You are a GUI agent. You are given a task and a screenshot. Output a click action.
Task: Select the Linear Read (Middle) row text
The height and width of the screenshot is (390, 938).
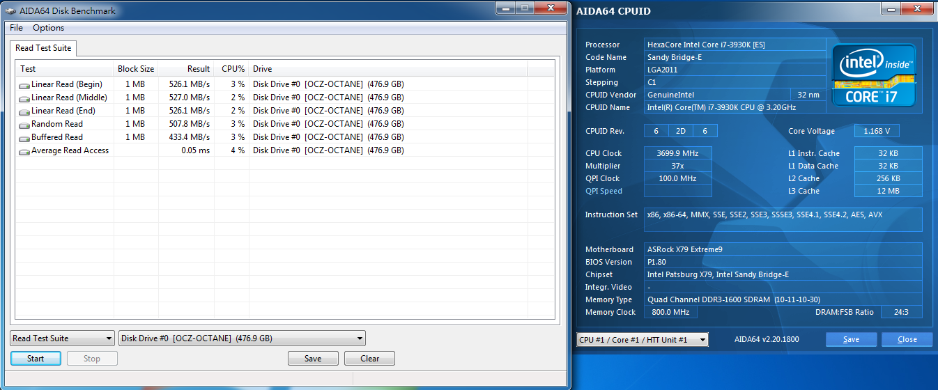(x=69, y=98)
